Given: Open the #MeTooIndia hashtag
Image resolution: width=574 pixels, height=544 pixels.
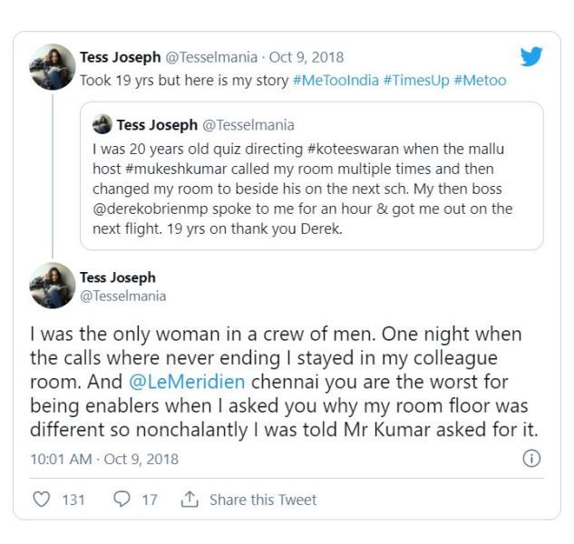Looking at the screenshot, I should coord(336,81).
